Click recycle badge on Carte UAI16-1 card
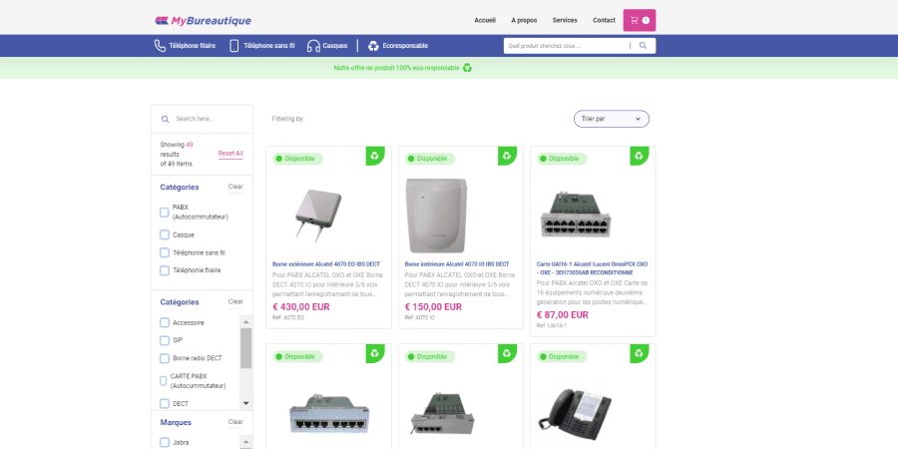898x449 pixels. (640, 156)
